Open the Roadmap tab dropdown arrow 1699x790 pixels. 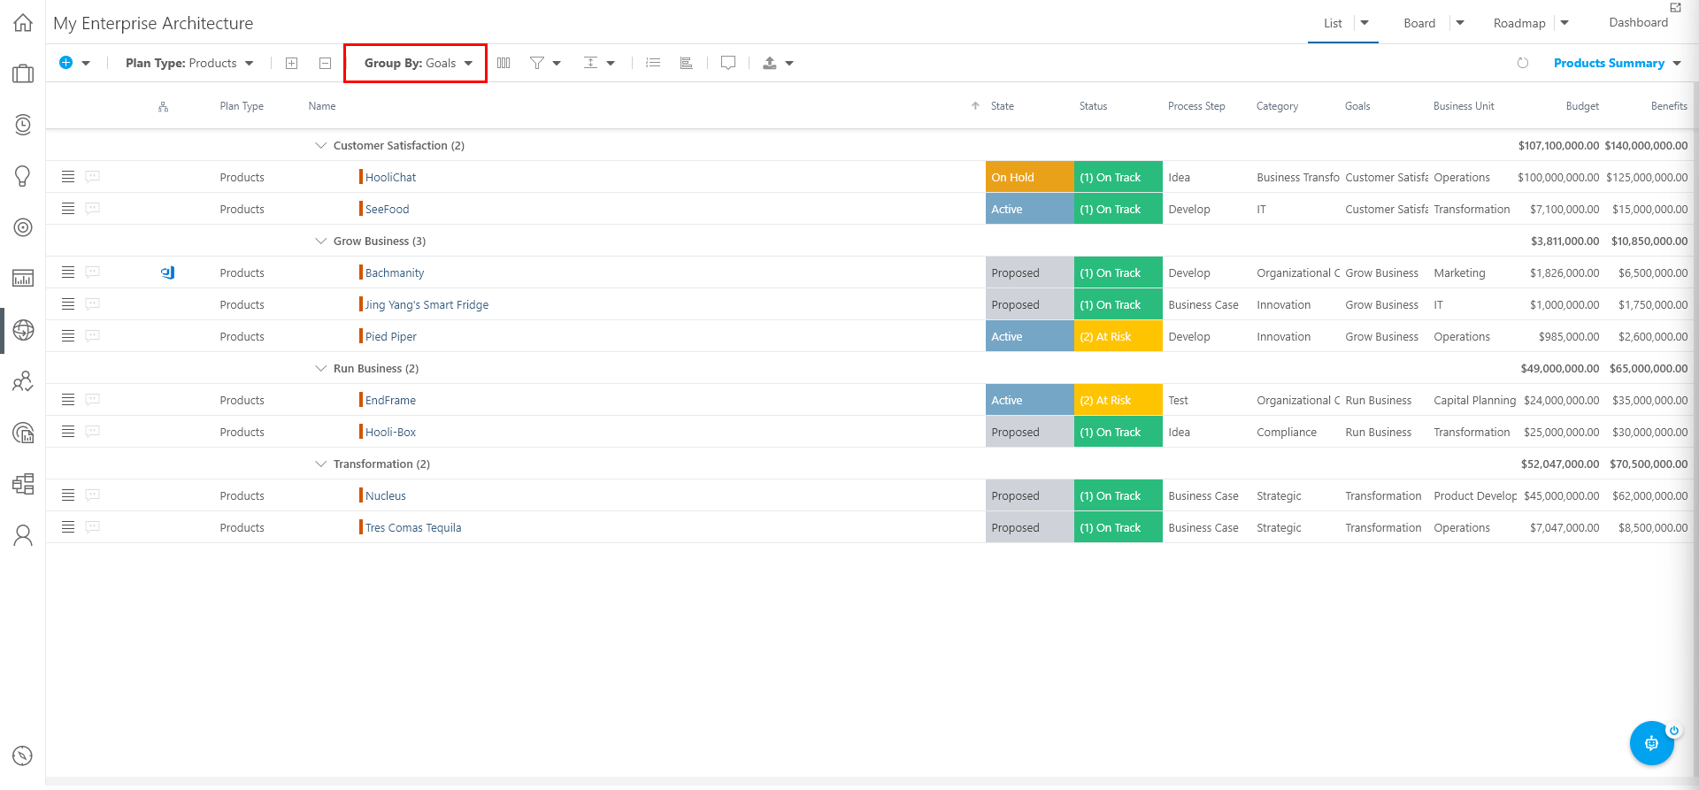pyautogui.click(x=1564, y=23)
